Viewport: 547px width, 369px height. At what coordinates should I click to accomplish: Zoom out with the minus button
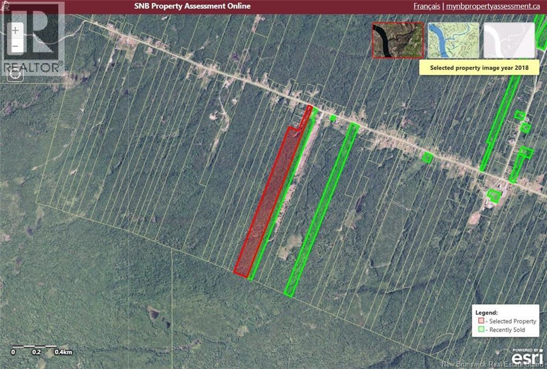[15, 46]
